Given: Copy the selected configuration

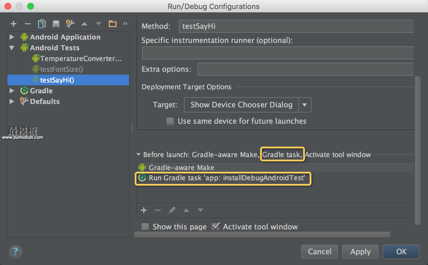Looking at the screenshot, I should tap(42, 24).
